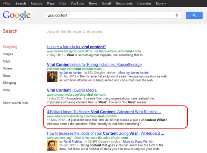Go to Maps in the top bar

[51, 3]
